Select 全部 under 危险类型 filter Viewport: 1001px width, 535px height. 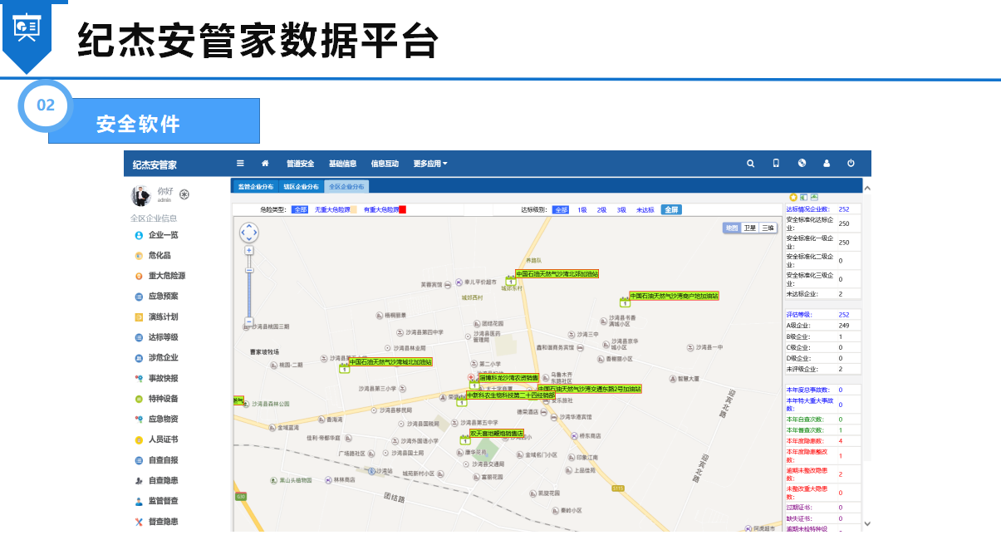(300, 210)
